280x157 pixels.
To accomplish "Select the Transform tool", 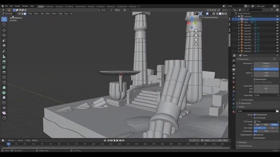I will pyautogui.click(x=4, y=45).
